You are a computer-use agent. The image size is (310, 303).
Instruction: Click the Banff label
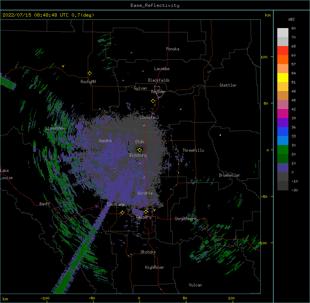coord(45,204)
